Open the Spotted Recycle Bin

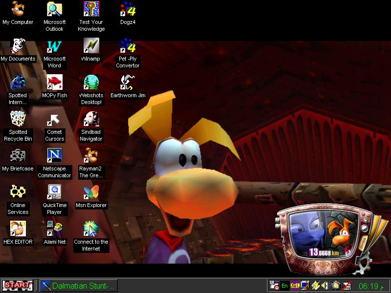(x=18, y=119)
